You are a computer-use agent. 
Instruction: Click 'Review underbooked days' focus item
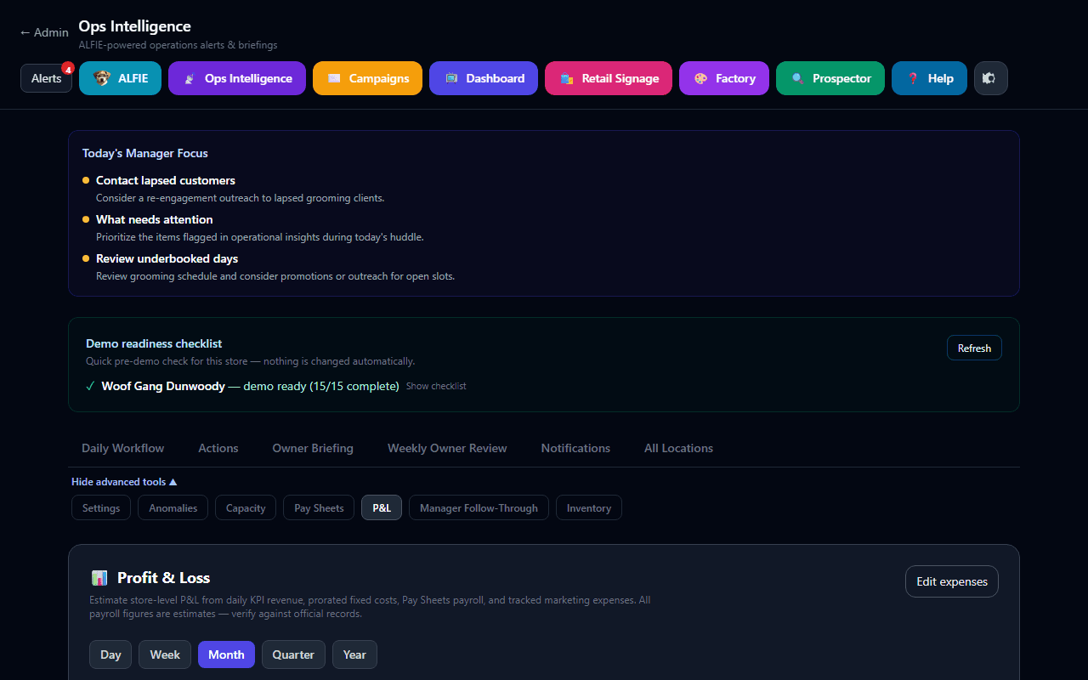click(x=167, y=258)
